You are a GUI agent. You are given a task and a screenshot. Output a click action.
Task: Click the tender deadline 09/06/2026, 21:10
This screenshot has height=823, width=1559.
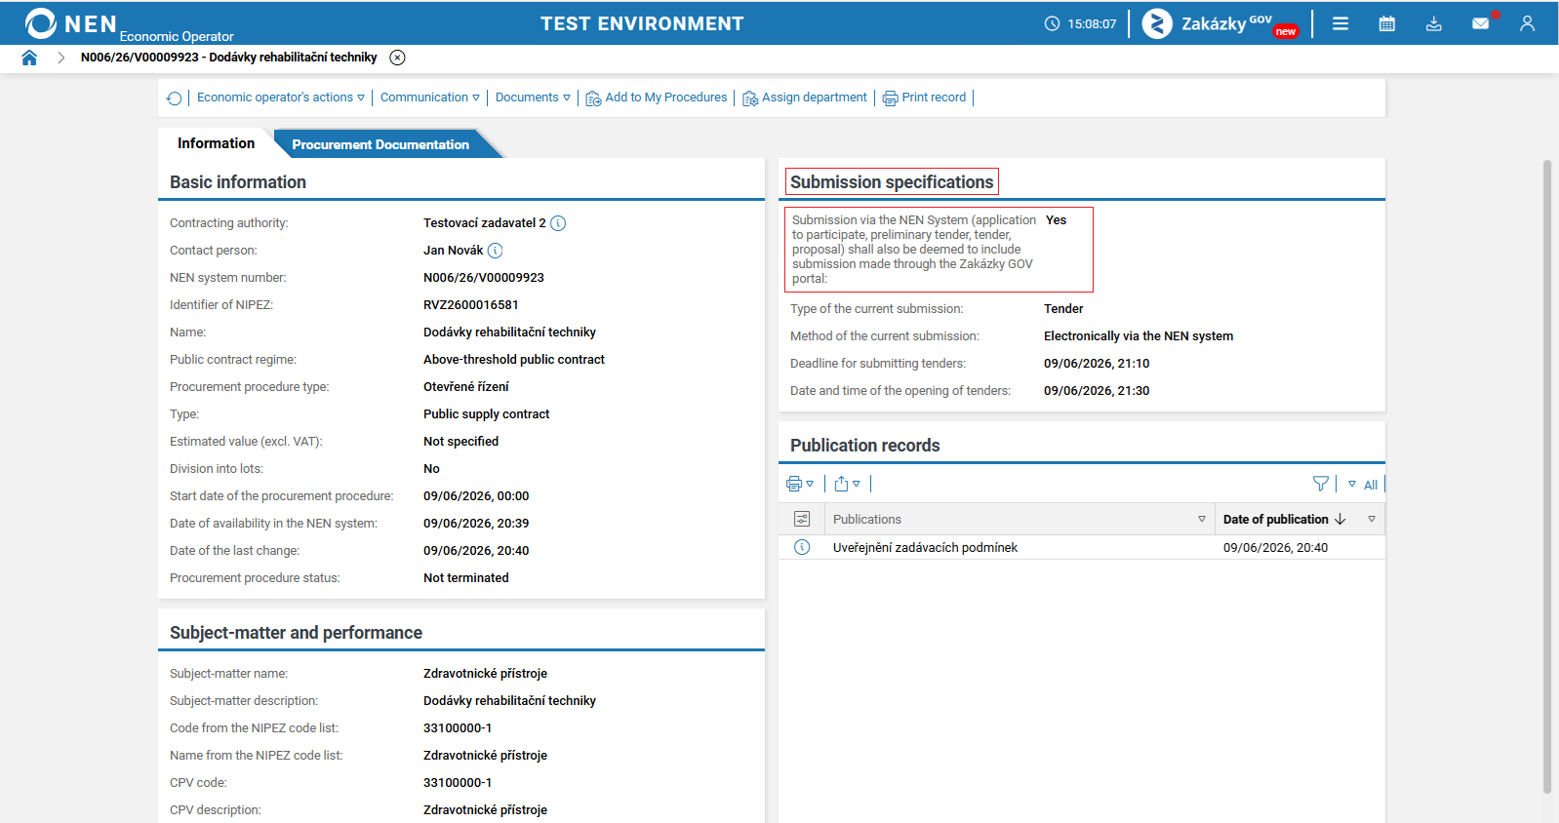point(1097,364)
